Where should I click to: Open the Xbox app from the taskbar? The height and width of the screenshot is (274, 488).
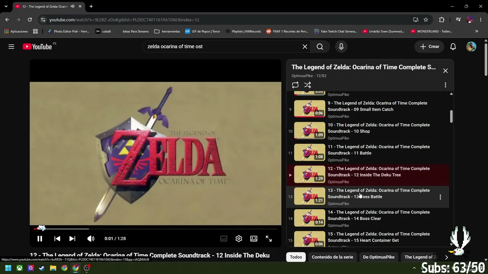tap(19, 268)
